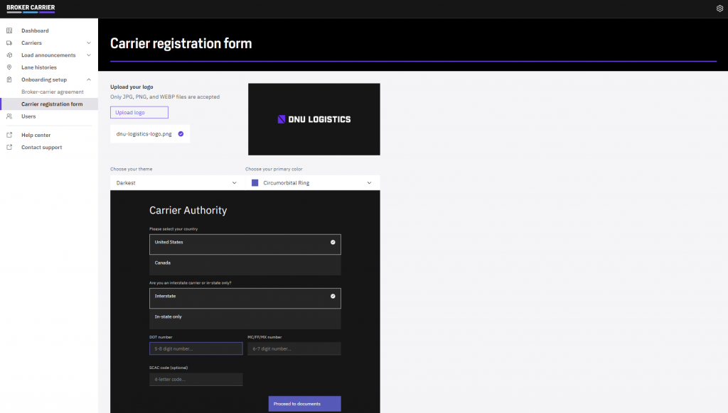Click the Onboarding setup clipboard icon
Image resolution: width=728 pixels, height=413 pixels.
coord(9,79)
